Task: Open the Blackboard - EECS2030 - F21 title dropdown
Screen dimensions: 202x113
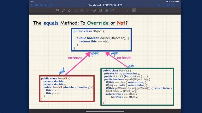Action: (x=106, y=5)
